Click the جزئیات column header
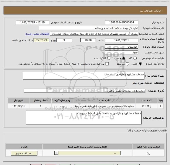The width and height of the screenshot is (170, 165). tap(24, 147)
